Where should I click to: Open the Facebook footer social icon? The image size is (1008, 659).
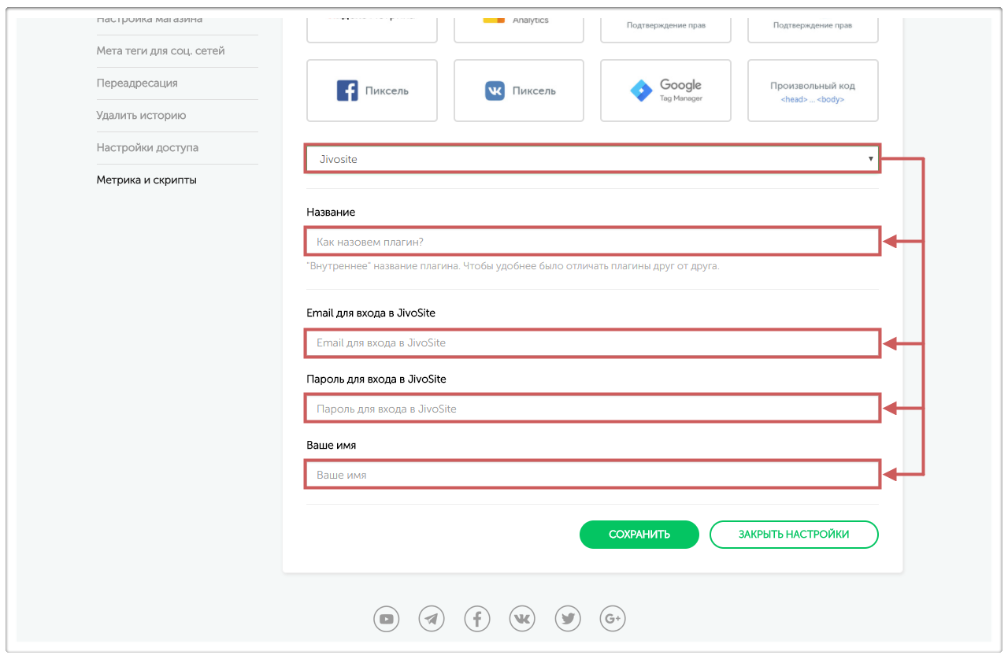(x=477, y=620)
